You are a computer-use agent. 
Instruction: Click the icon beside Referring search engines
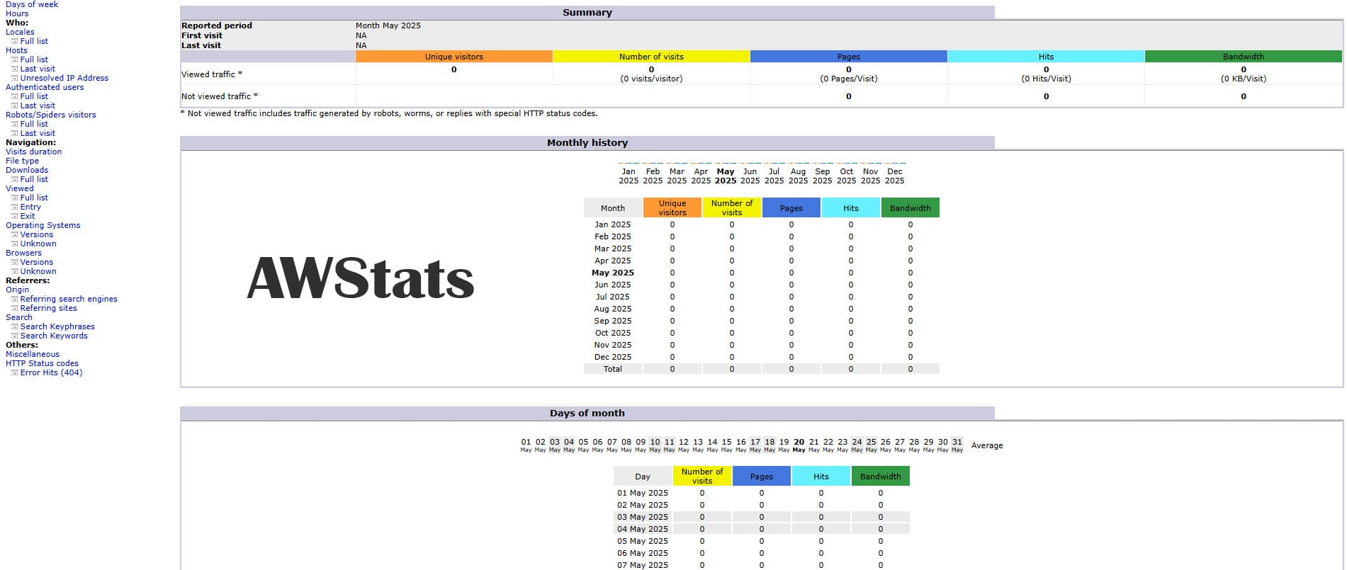pyautogui.click(x=14, y=300)
